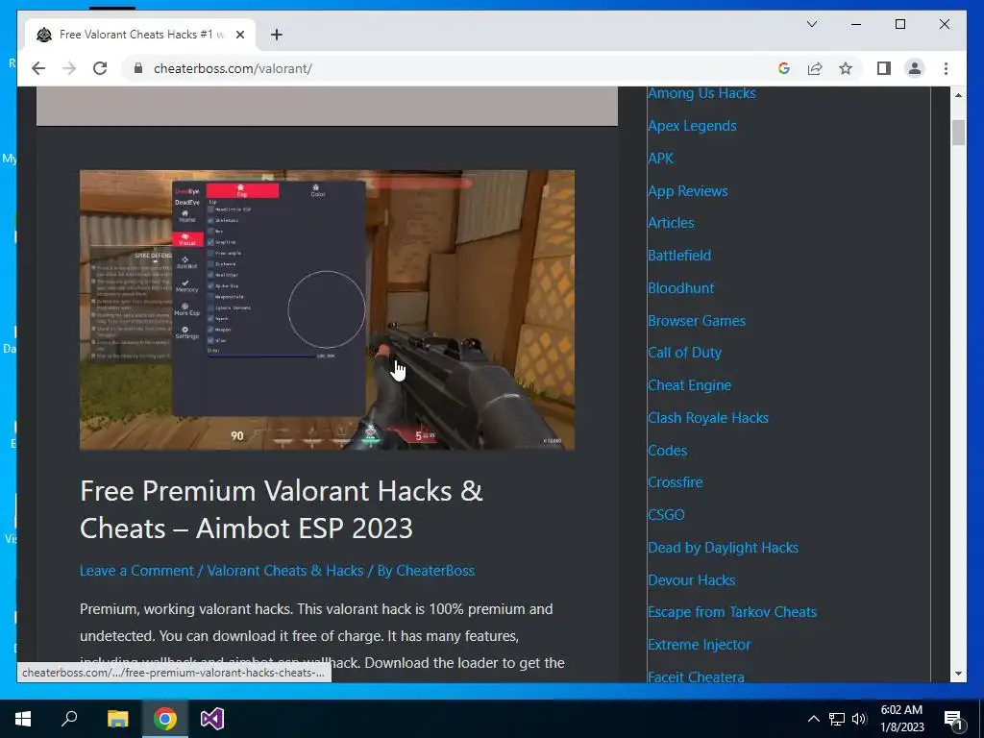Viewport: 984px width, 738px height.
Task: Open File Explorer from the taskbar
Action: click(117, 719)
